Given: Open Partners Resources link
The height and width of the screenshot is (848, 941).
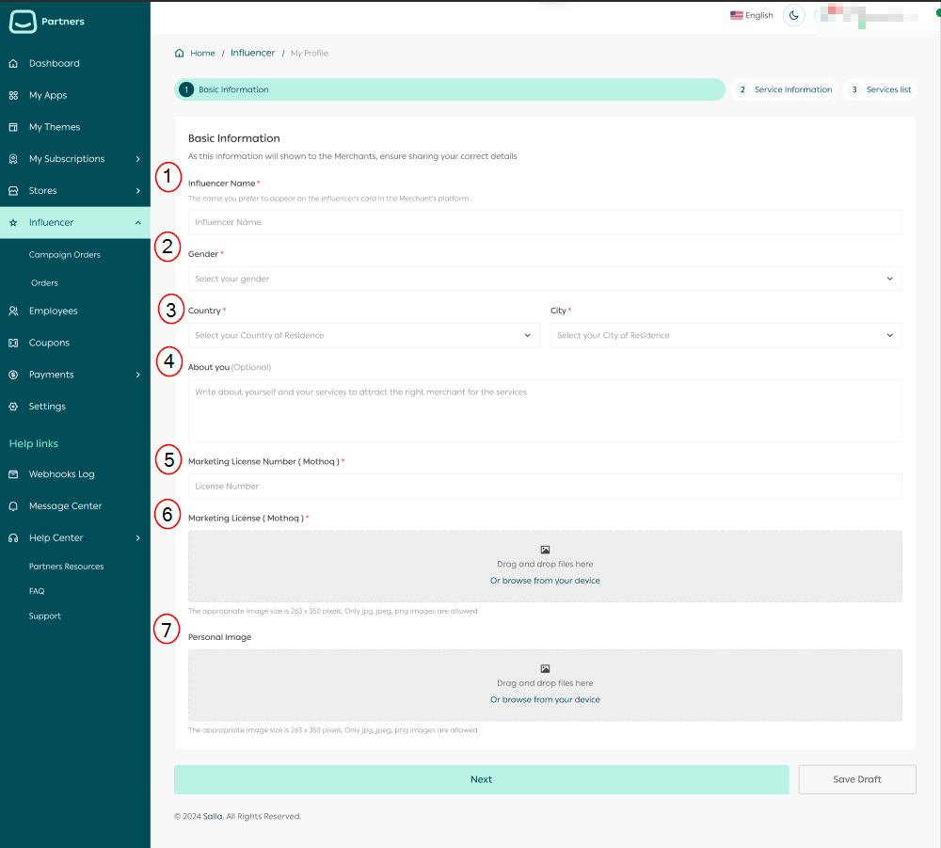Looking at the screenshot, I should 66,566.
